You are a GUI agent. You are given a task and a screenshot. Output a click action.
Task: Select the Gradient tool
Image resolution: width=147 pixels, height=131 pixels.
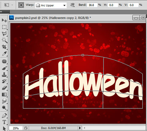[4, 94]
